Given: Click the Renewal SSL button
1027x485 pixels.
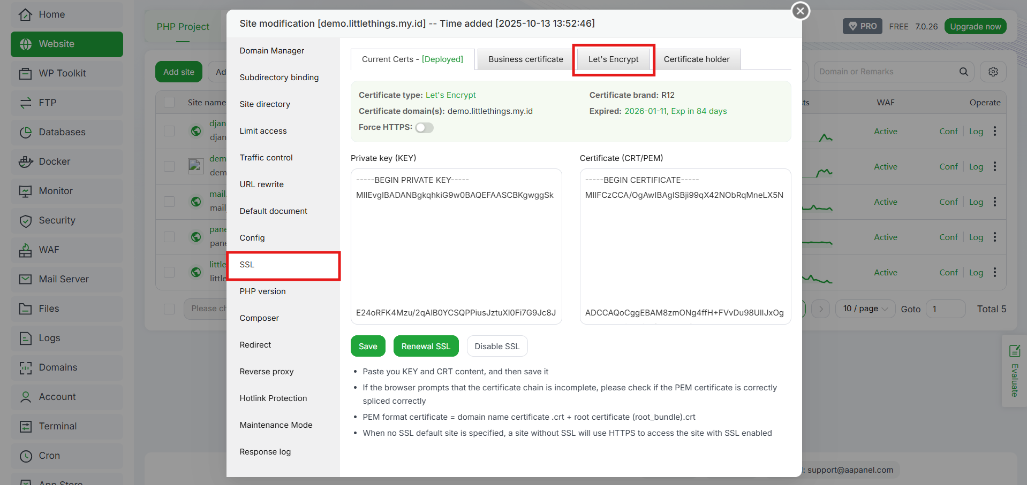Looking at the screenshot, I should (x=426, y=346).
